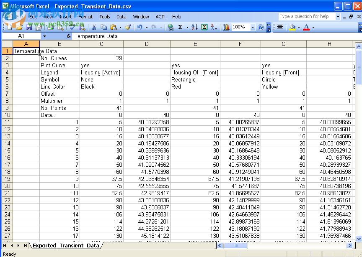Click the formula bar containing Temperature Data
This screenshot has height=257, width=362.
(217, 36)
